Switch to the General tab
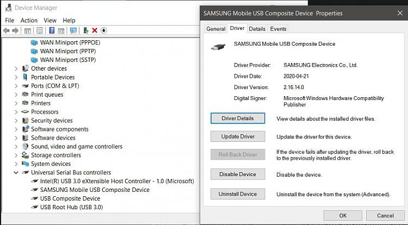408x225 pixels. pyautogui.click(x=216, y=29)
